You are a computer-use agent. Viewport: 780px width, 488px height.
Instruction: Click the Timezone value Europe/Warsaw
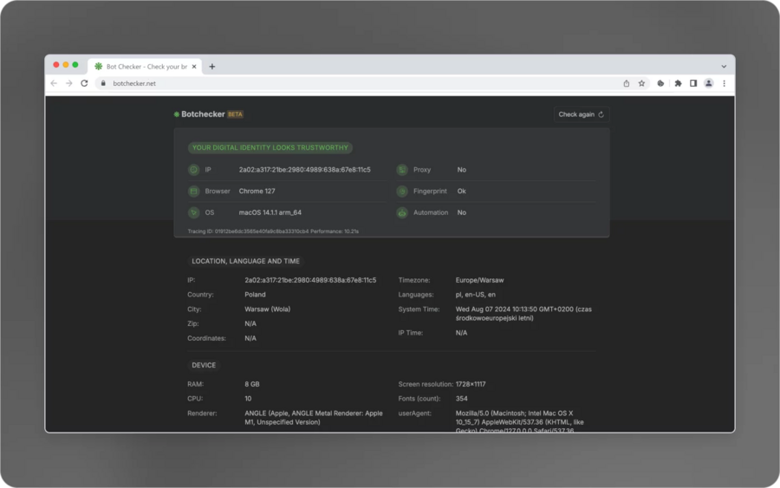pos(479,280)
